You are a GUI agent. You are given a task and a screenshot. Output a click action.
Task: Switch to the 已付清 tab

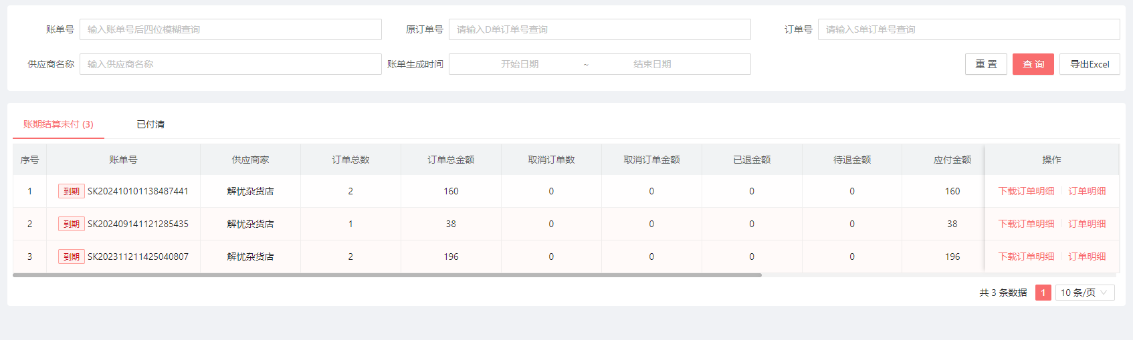(x=150, y=124)
